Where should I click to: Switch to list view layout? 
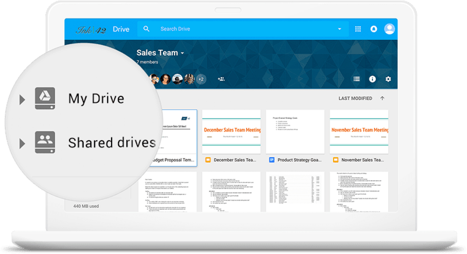[357, 79]
